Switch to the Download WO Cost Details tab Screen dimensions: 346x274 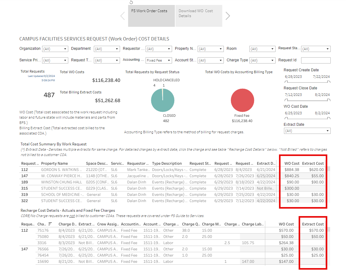(x=199, y=16)
